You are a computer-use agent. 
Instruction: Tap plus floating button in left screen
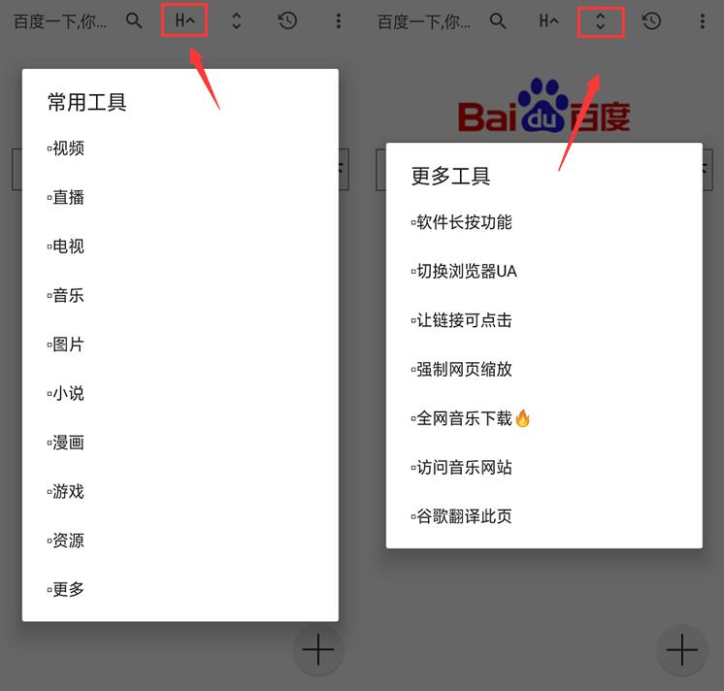318,650
